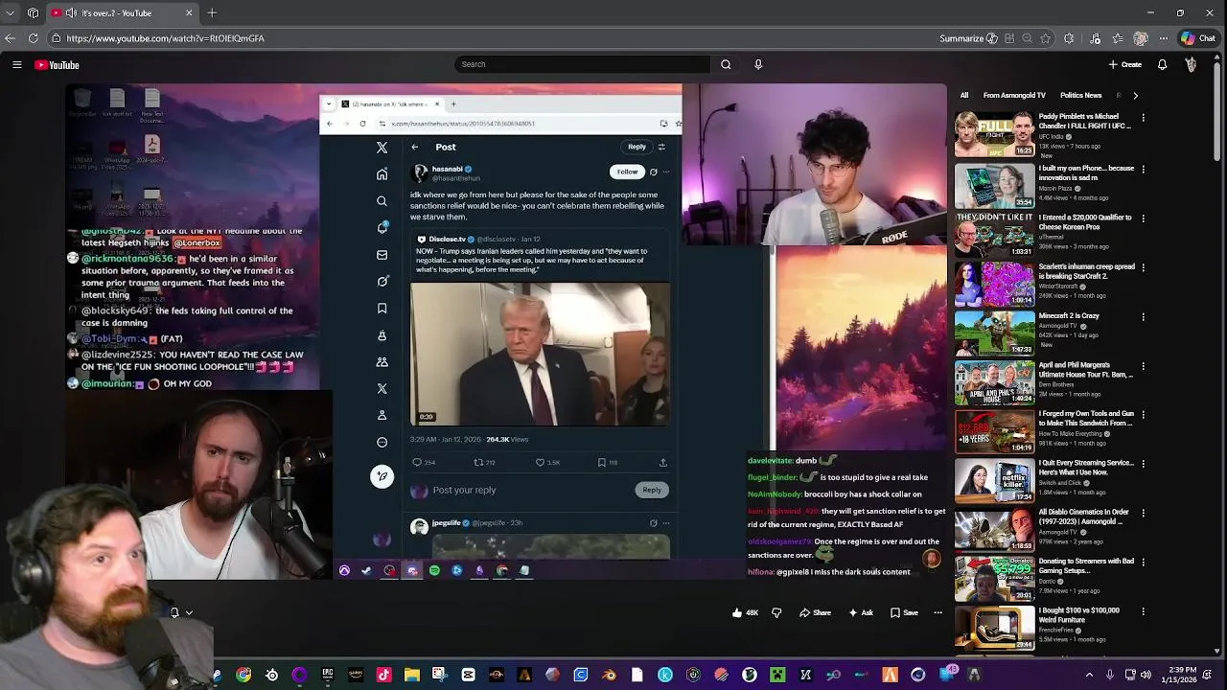Screen dimensions: 1227x690
Task: Focus the YouTube search field
Action: [x=582, y=64]
